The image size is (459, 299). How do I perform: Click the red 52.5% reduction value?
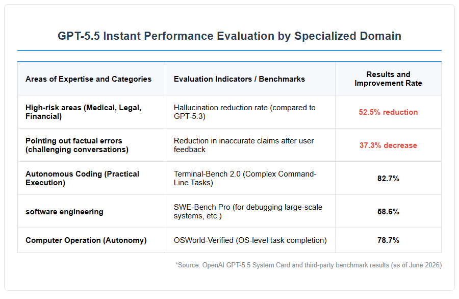tap(388, 112)
